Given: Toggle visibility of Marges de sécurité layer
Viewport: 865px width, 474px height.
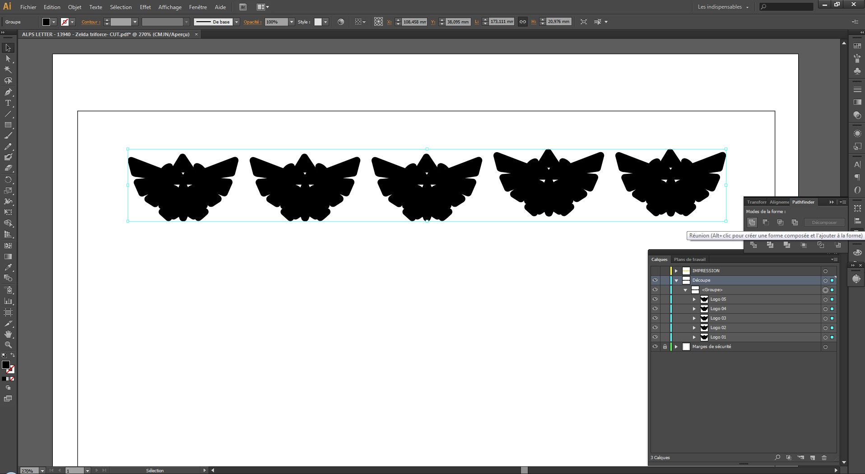Looking at the screenshot, I should pyautogui.click(x=655, y=347).
